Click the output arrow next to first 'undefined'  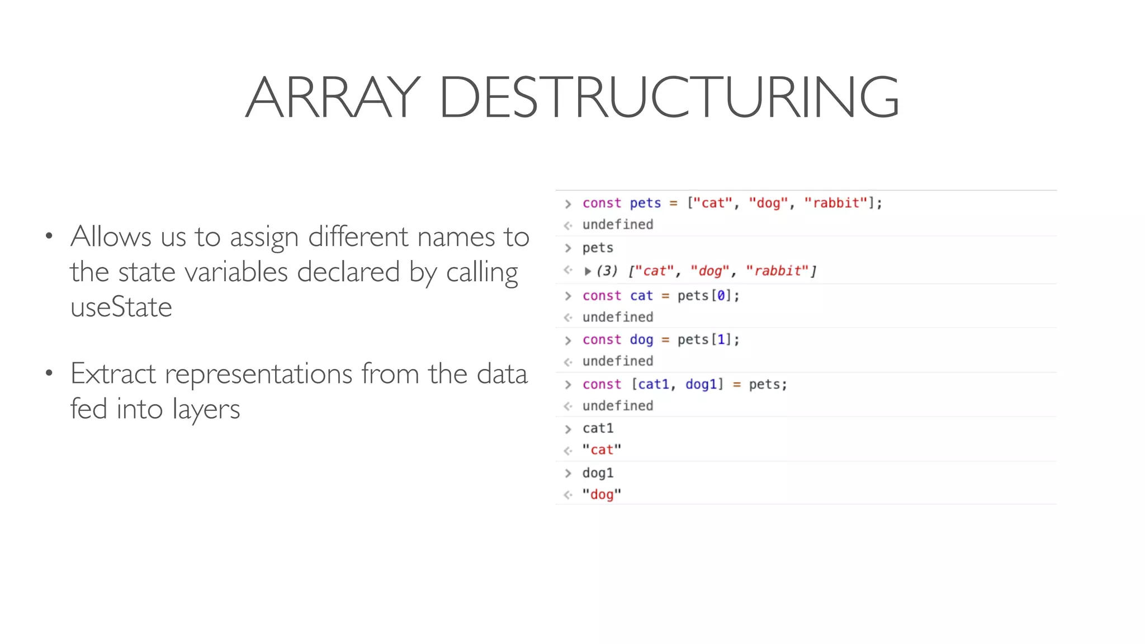pos(568,225)
